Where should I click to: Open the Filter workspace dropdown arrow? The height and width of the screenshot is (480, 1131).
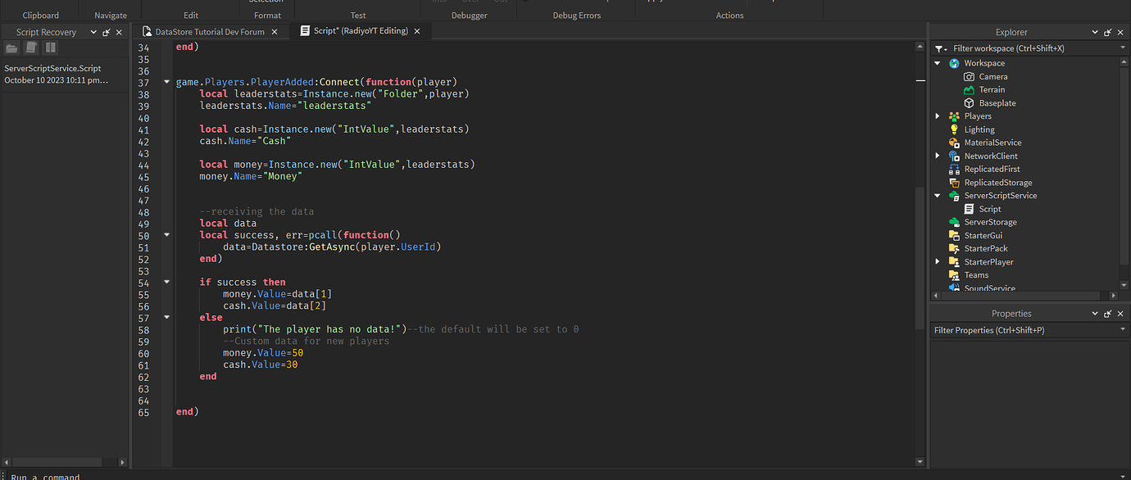tap(1123, 48)
